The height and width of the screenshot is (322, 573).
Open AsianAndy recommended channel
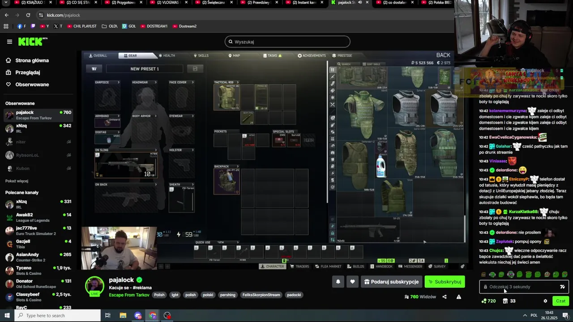pos(38,257)
